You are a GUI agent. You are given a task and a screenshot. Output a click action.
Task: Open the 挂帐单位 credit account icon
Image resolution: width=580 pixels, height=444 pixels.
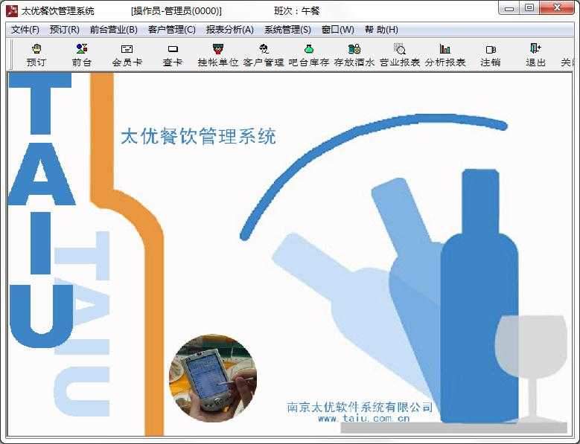pos(218,55)
